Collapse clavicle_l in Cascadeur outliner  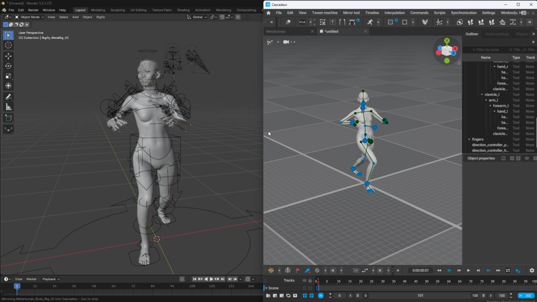(482, 94)
